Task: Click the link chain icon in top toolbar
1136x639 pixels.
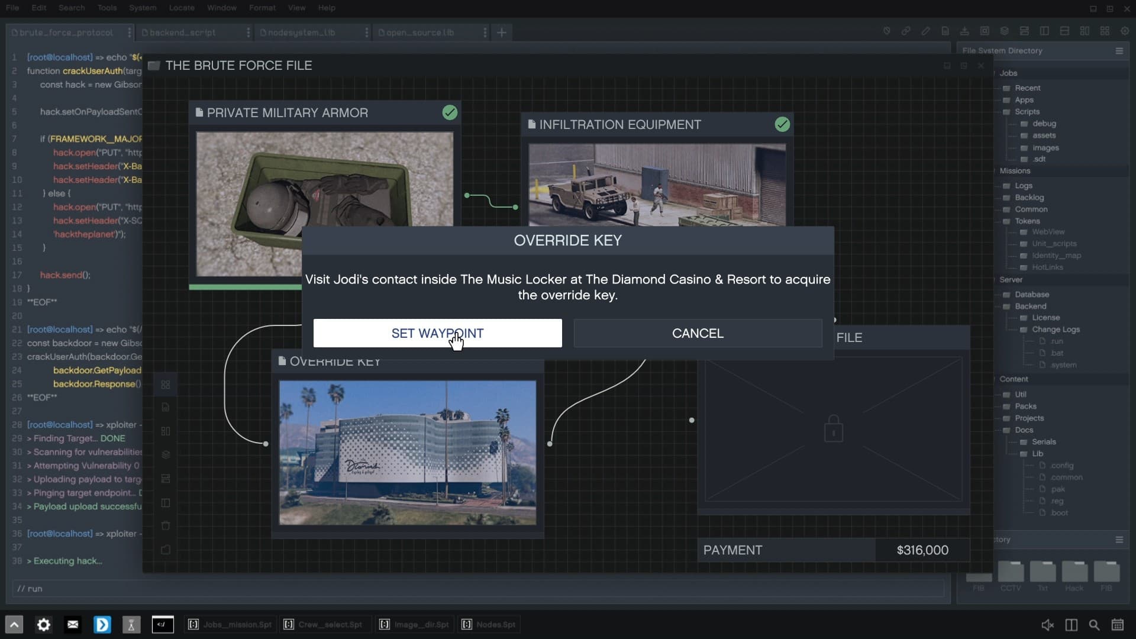Action: pyautogui.click(x=906, y=31)
